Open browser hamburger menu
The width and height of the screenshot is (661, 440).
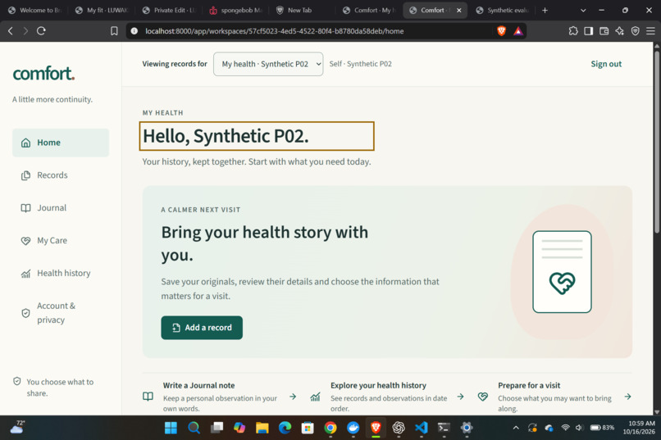(x=650, y=31)
